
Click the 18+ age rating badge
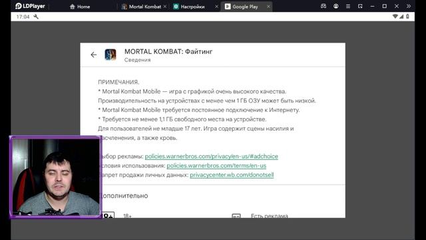108,215
